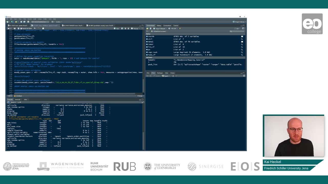Open the Import Dataset dropdown
This screenshot has height=184, width=328.
pos(161,28)
